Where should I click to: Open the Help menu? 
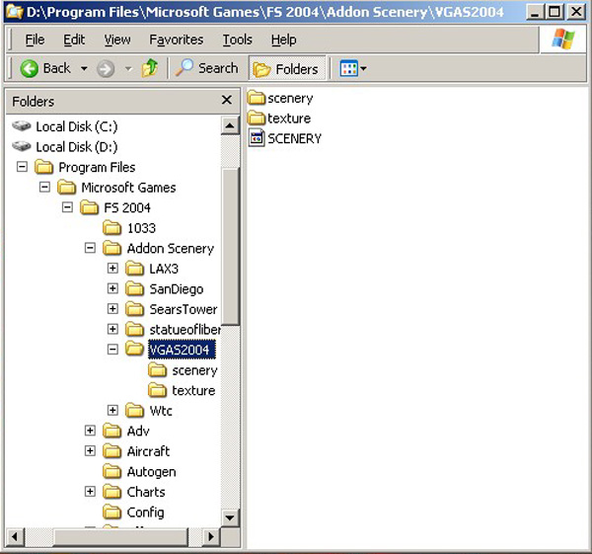point(283,40)
